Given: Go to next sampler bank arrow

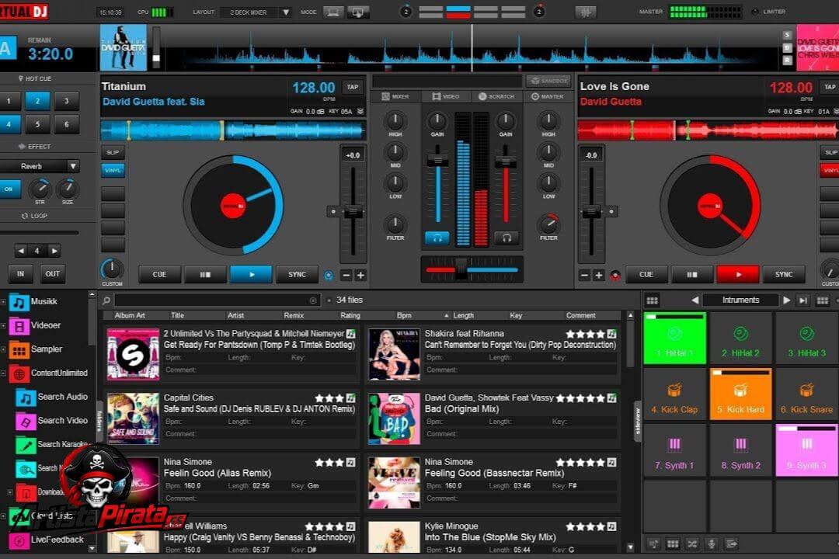Looking at the screenshot, I should 786,300.
